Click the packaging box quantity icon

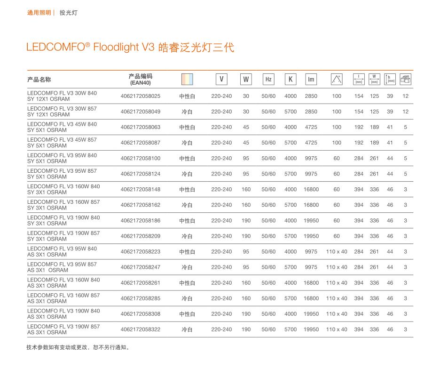point(405,80)
